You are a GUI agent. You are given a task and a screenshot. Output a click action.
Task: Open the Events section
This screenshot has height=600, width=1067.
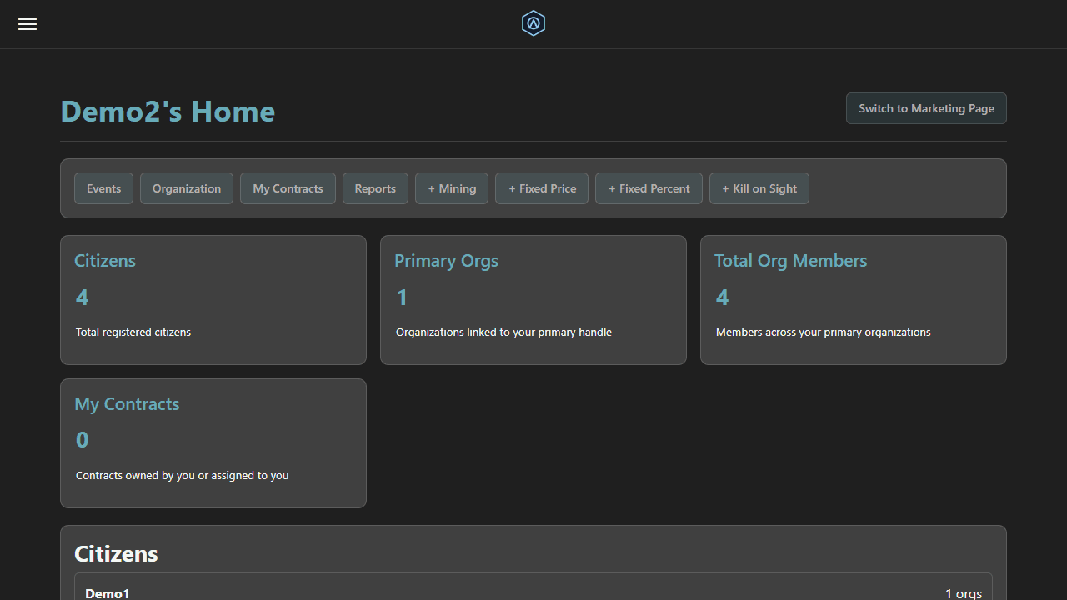(103, 188)
